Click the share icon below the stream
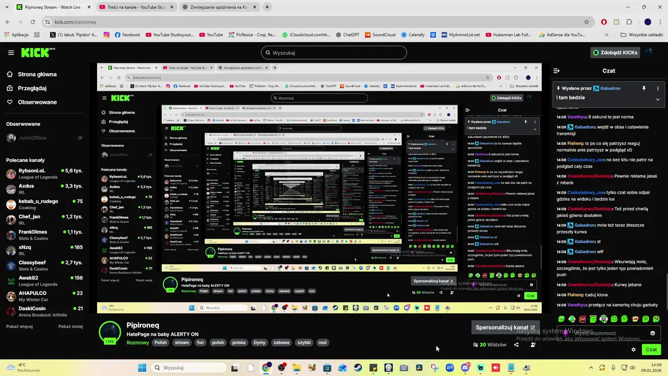 click(516, 345)
